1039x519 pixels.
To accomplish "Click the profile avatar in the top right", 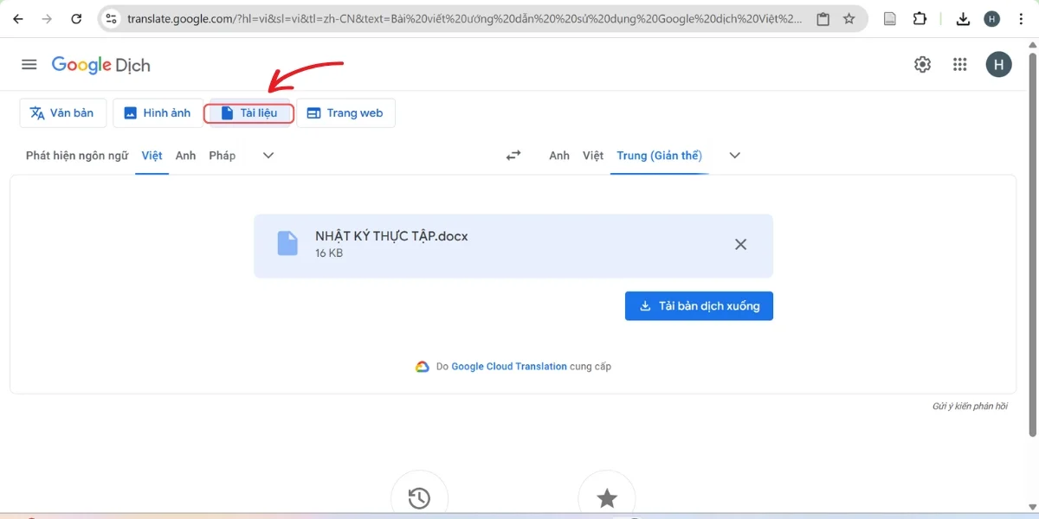I will pos(998,64).
